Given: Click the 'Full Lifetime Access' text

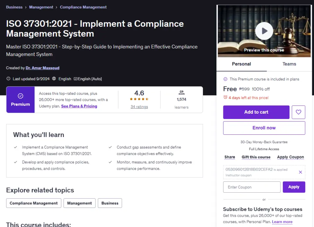Looking at the screenshot, I should point(264,149).
